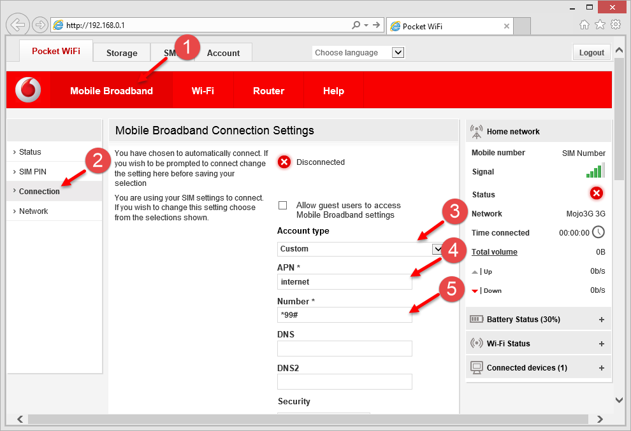This screenshot has height=431, width=631.
Task: Click the go arrow in address bar
Action: (x=376, y=25)
